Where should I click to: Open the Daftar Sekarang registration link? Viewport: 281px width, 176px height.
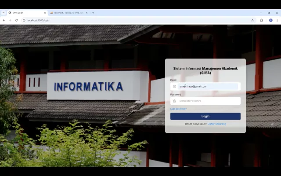216,124
